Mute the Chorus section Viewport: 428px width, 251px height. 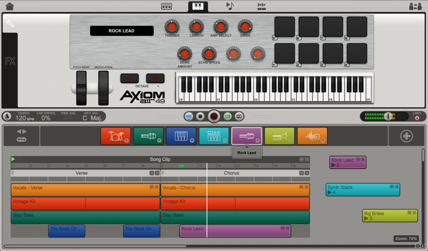302,173
